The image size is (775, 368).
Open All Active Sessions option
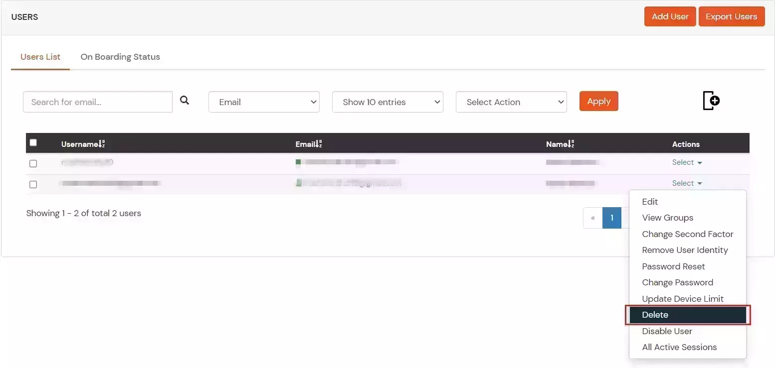[x=688, y=347]
